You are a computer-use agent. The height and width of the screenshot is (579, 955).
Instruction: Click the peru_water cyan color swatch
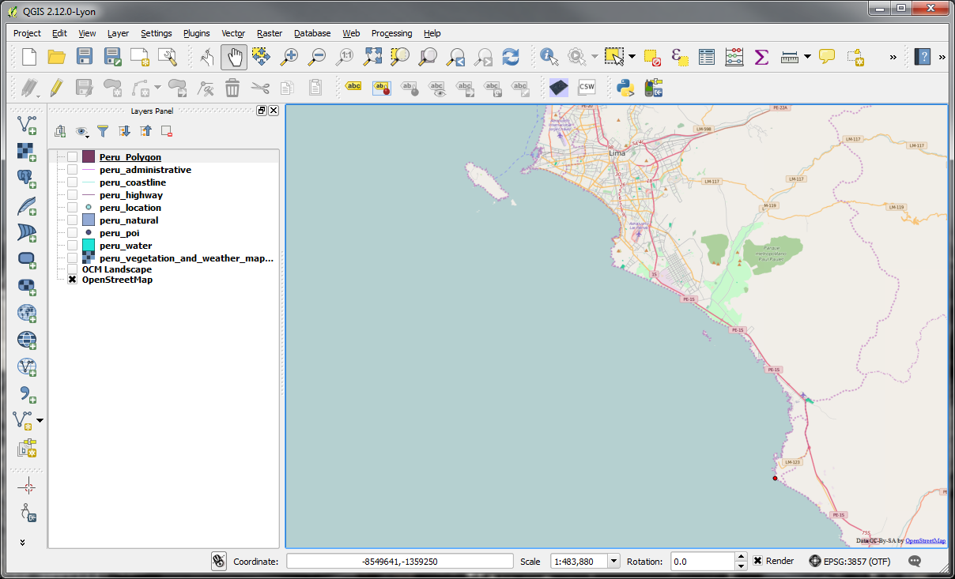pos(89,246)
